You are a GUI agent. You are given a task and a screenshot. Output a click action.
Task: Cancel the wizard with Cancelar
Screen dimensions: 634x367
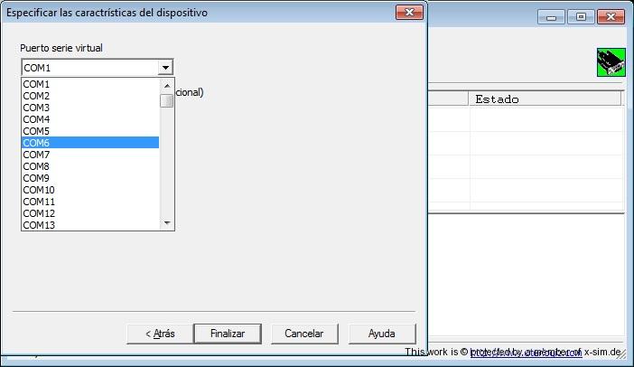pos(304,334)
